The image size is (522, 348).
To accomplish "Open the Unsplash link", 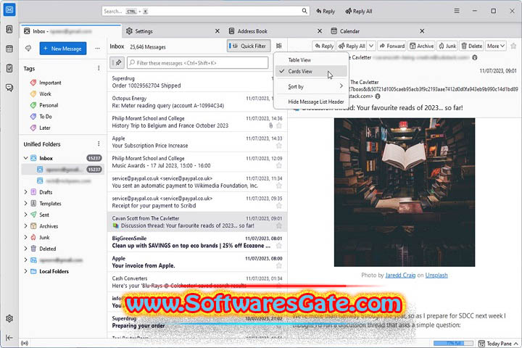I will [x=436, y=275].
